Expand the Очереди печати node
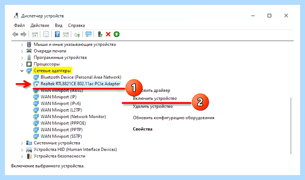The width and height of the screenshot is (305, 180). click(22, 51)
